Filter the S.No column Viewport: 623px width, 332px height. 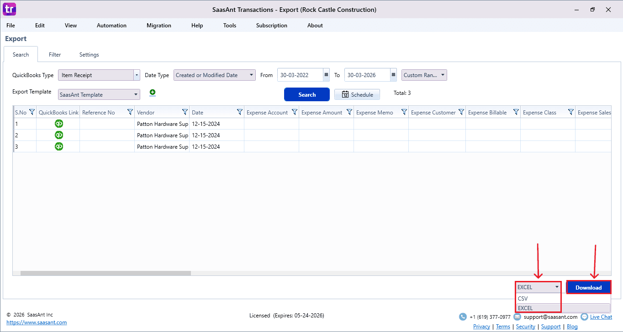pyautogui.click(x=32, y=112)
